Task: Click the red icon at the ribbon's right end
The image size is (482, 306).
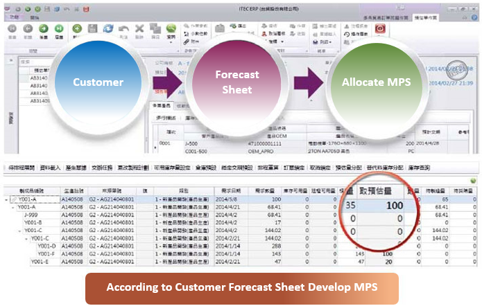Action: [x=379, y=28]
